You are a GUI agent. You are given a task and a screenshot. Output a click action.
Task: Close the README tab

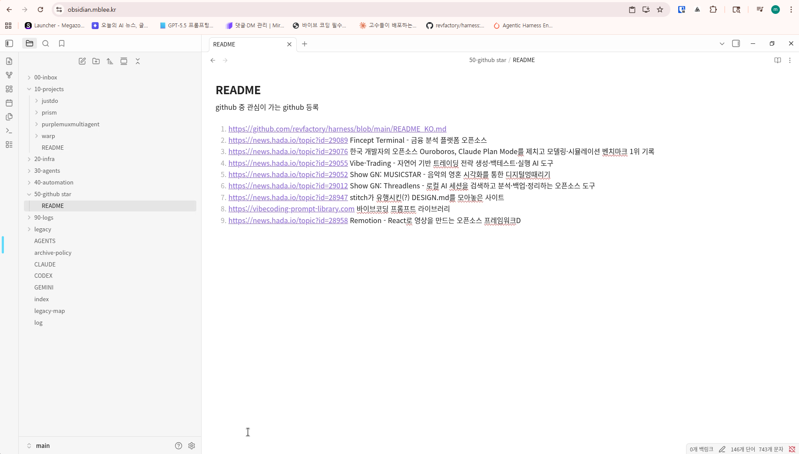(289, 44)
